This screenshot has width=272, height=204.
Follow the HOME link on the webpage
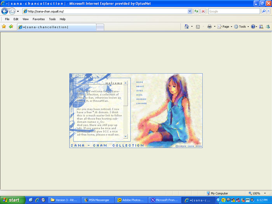[139, 82]
